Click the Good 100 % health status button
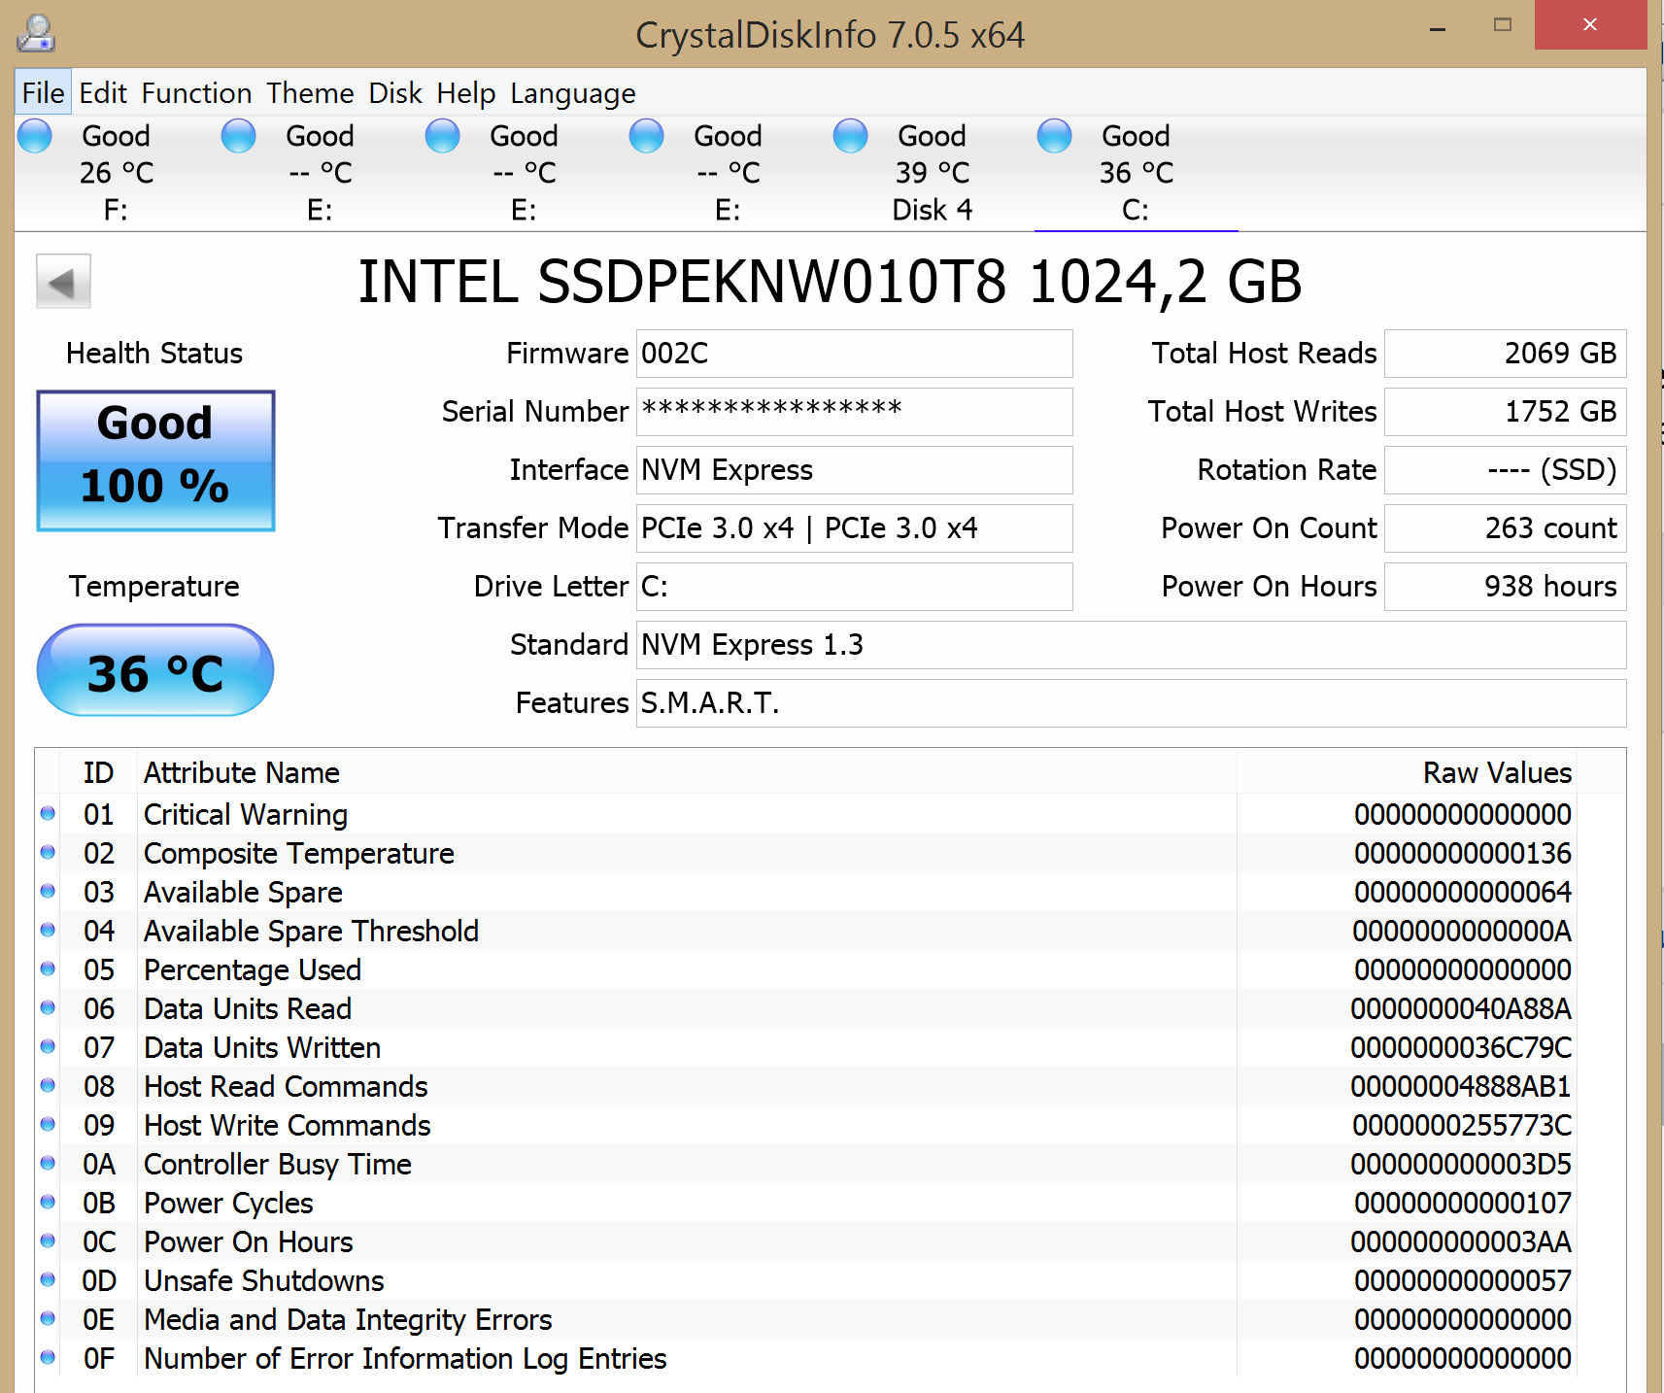 155,460
